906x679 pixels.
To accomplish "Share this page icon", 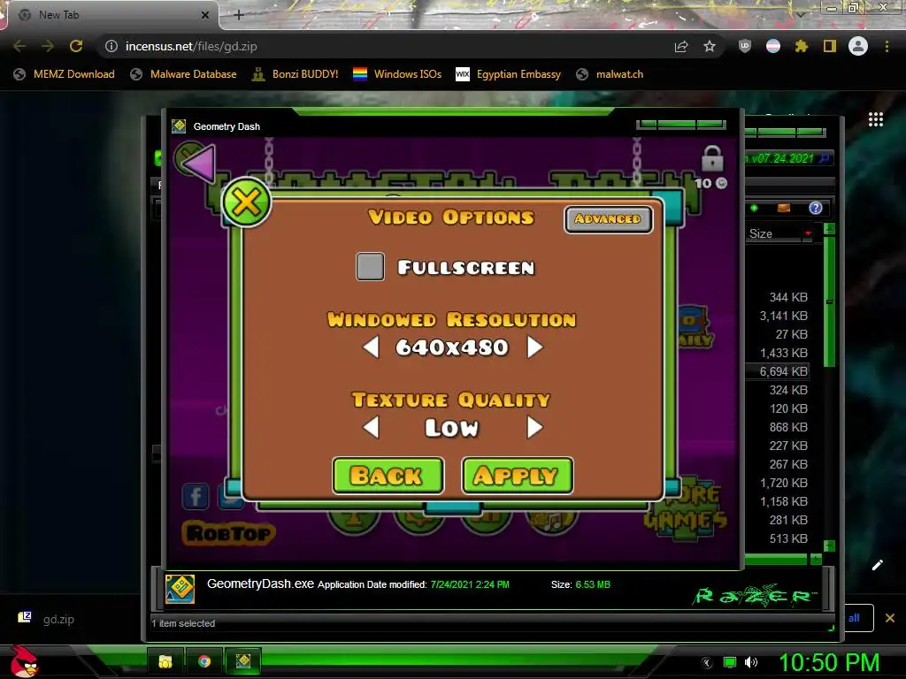I will coord(681,46).
